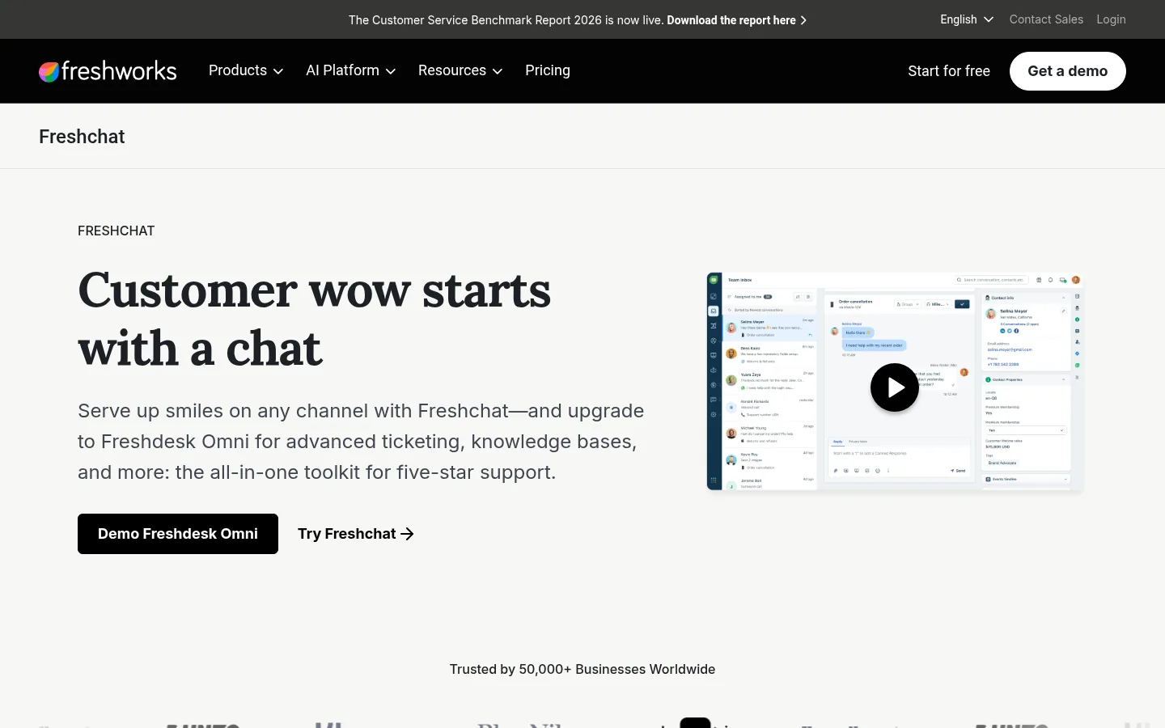Click the FRESHCHAT eyebrow label
This screenshot has height=728, width=1165.
(x=116, y=231)
